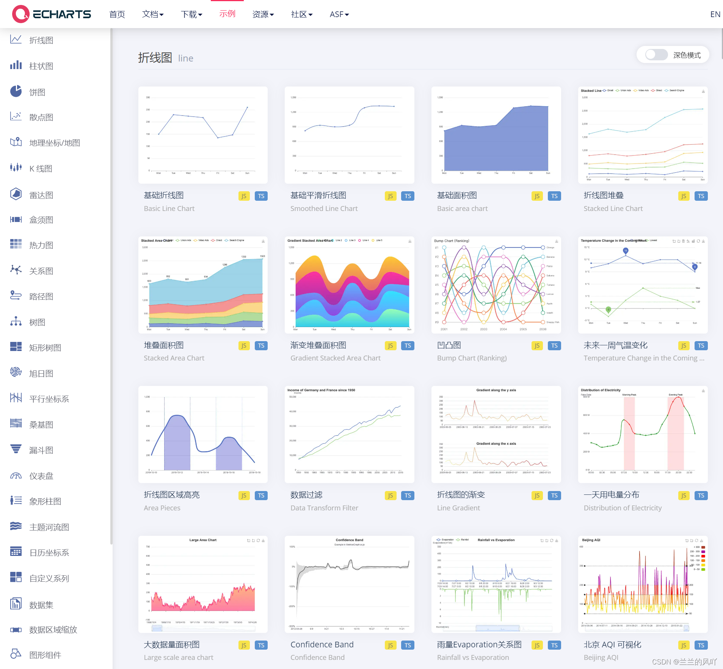Select the lines path icon
Screen dimensions: 723x669
pos(16,296)
